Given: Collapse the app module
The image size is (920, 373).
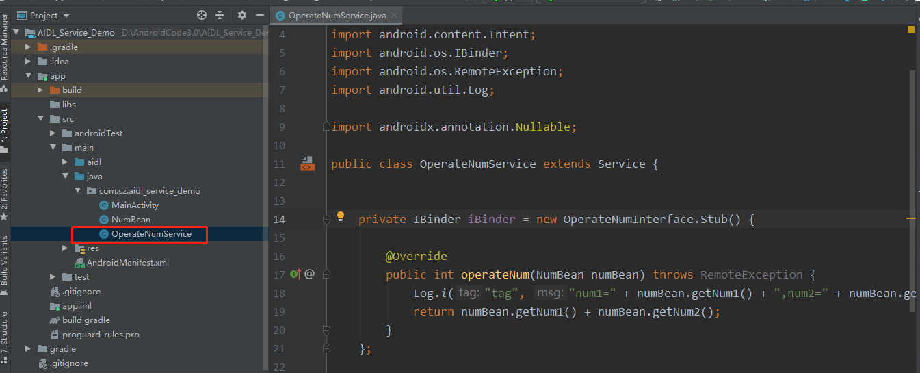Looking at the screenshot, I should coord(28,76).
